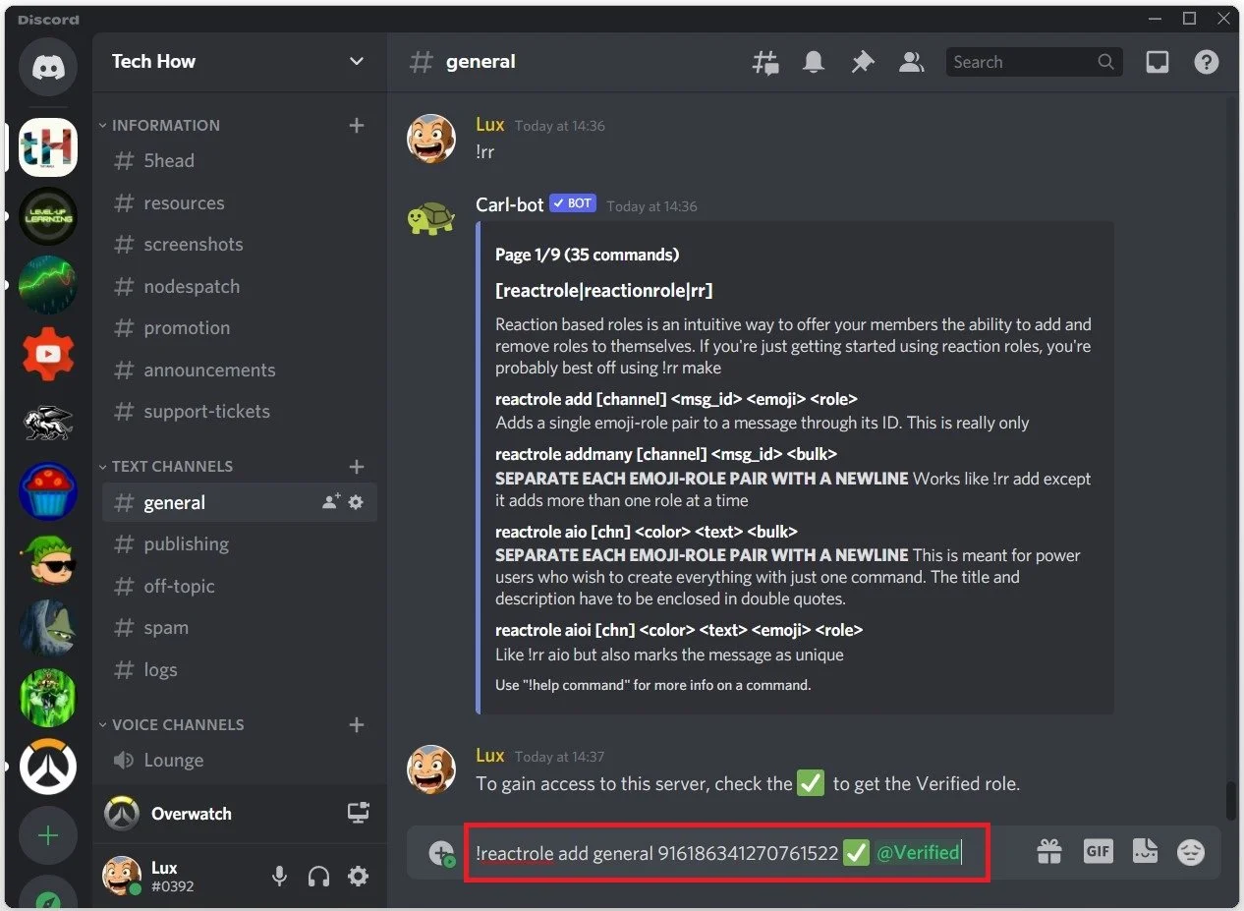The image size is (1244, 911).
Task: Click the message input text box
Action: click(x=727, y=853)
